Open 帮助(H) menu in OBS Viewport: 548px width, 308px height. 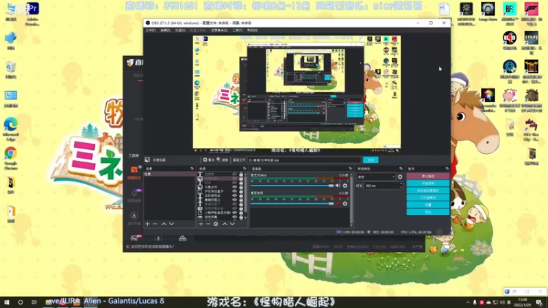(252, 30)
